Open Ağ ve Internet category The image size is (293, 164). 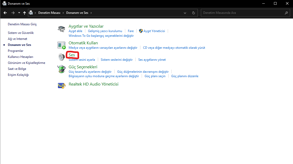pyautogui.click(x=17, y=39)
